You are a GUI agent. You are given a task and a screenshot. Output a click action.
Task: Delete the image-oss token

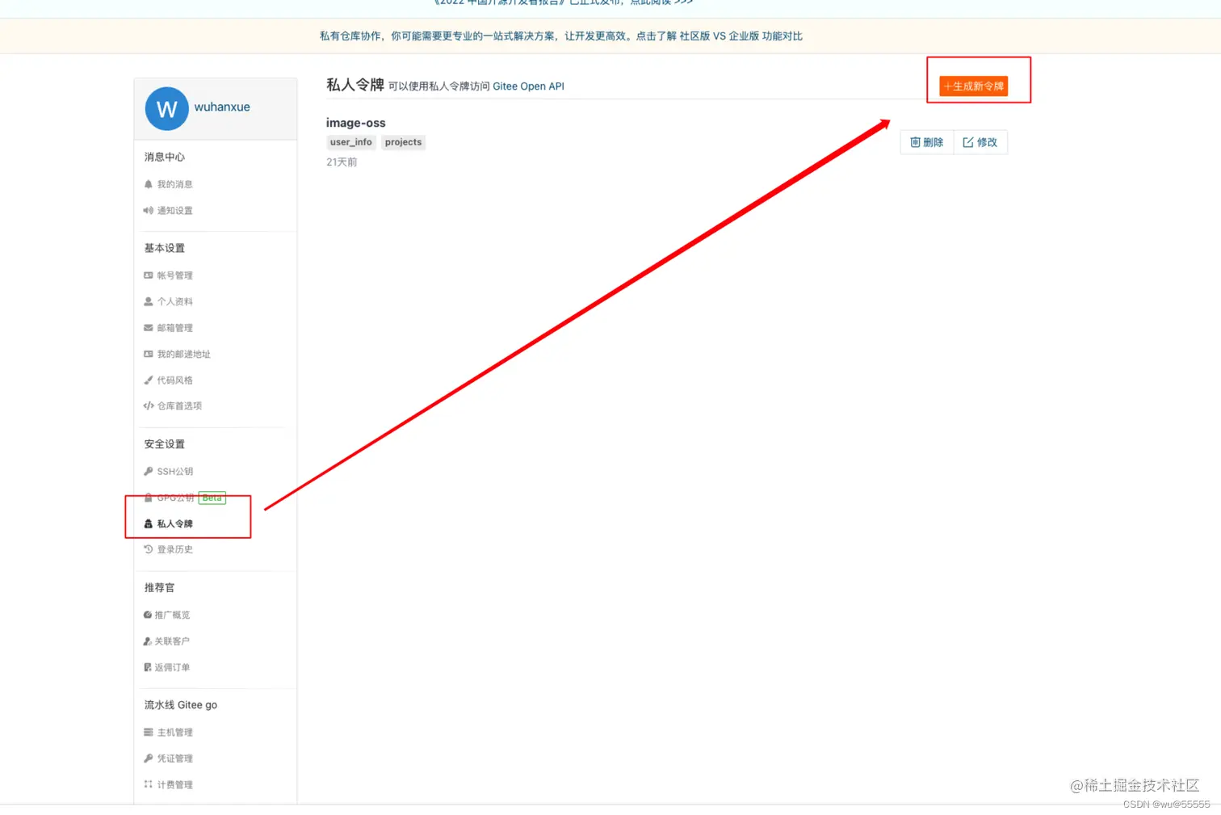pyautogui.click(x=927, y=142)
